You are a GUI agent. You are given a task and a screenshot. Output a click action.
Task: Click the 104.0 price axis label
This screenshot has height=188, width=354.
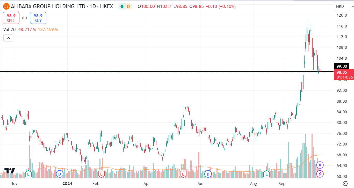coord(342,58)
